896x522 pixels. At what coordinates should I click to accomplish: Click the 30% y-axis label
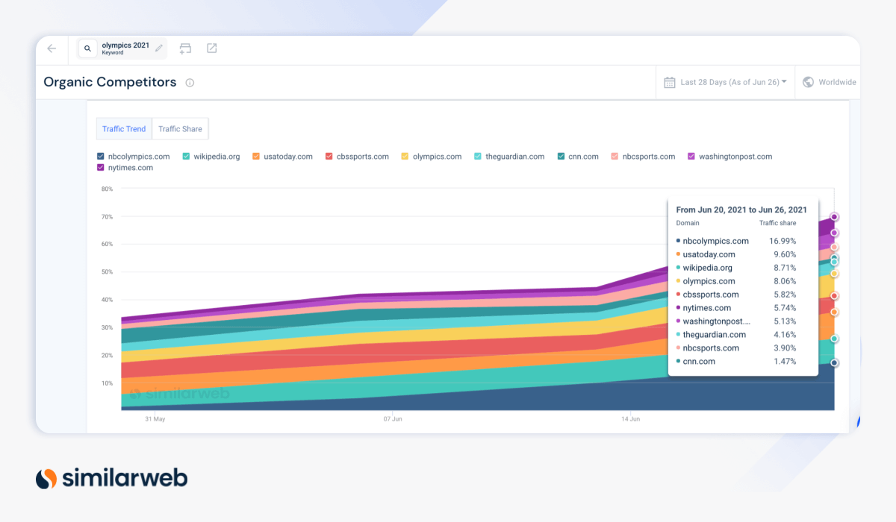click(x=107, y=327)
